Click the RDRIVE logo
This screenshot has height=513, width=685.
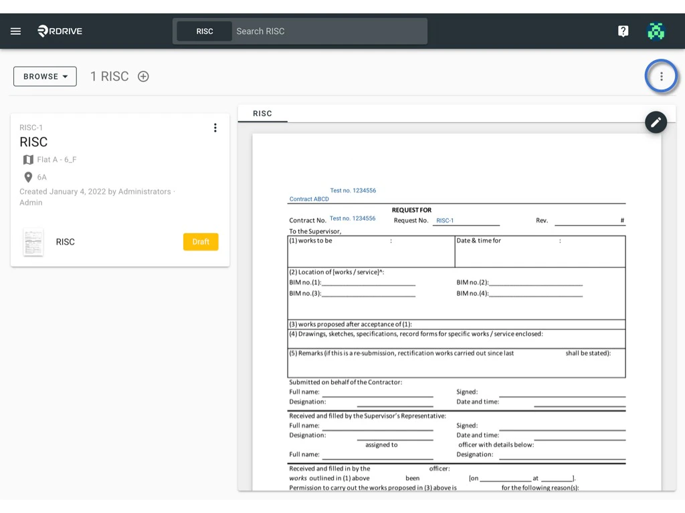tap(60, 31)
